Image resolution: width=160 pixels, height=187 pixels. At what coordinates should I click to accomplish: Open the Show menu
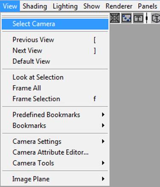[x=91, y=6]
